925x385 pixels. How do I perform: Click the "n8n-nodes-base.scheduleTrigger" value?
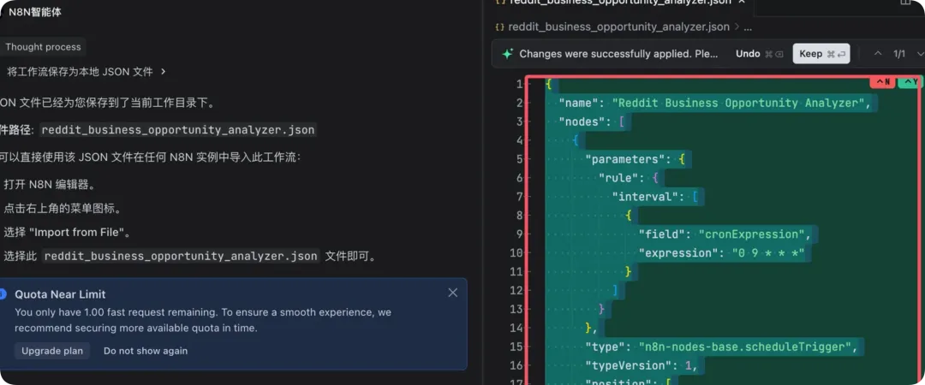click(744, 346)
